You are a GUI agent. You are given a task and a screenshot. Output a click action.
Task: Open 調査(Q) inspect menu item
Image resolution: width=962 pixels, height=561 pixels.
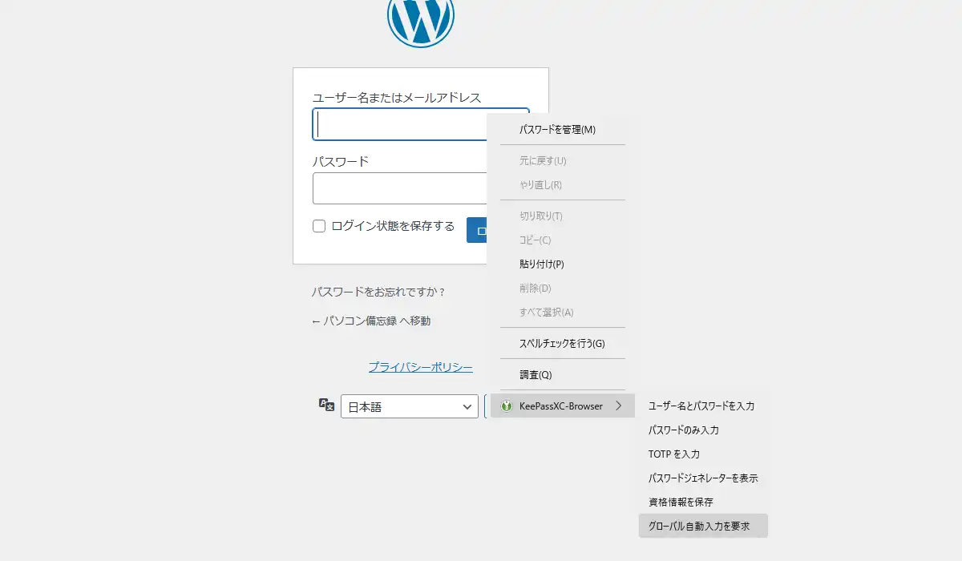tap(562, 375)
